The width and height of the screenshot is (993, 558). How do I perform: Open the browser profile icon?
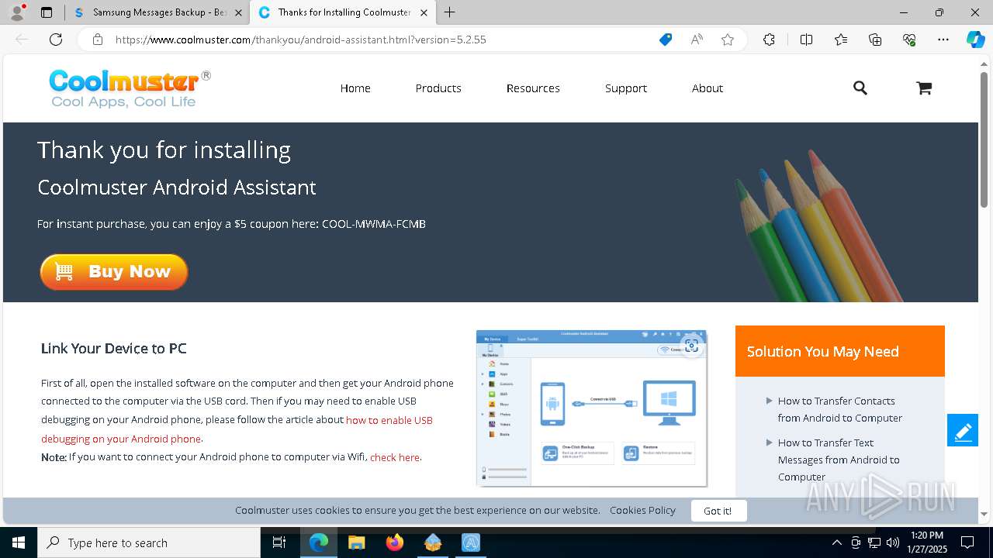click(17, 12)
